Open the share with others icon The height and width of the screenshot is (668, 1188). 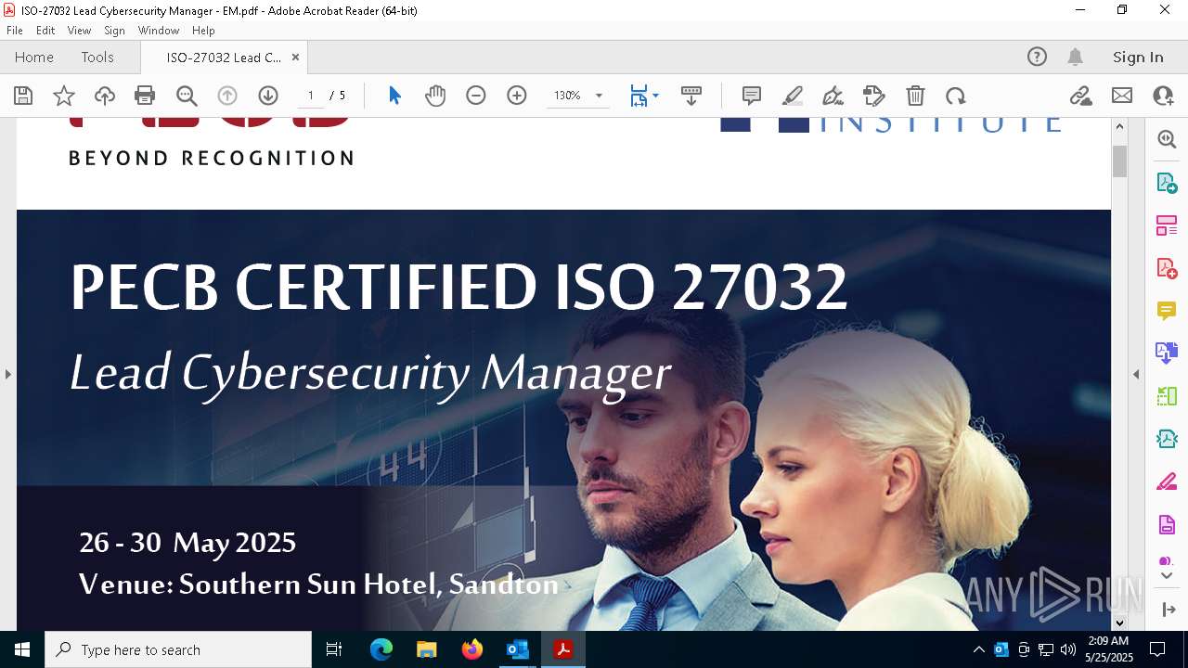(1163, 96)
